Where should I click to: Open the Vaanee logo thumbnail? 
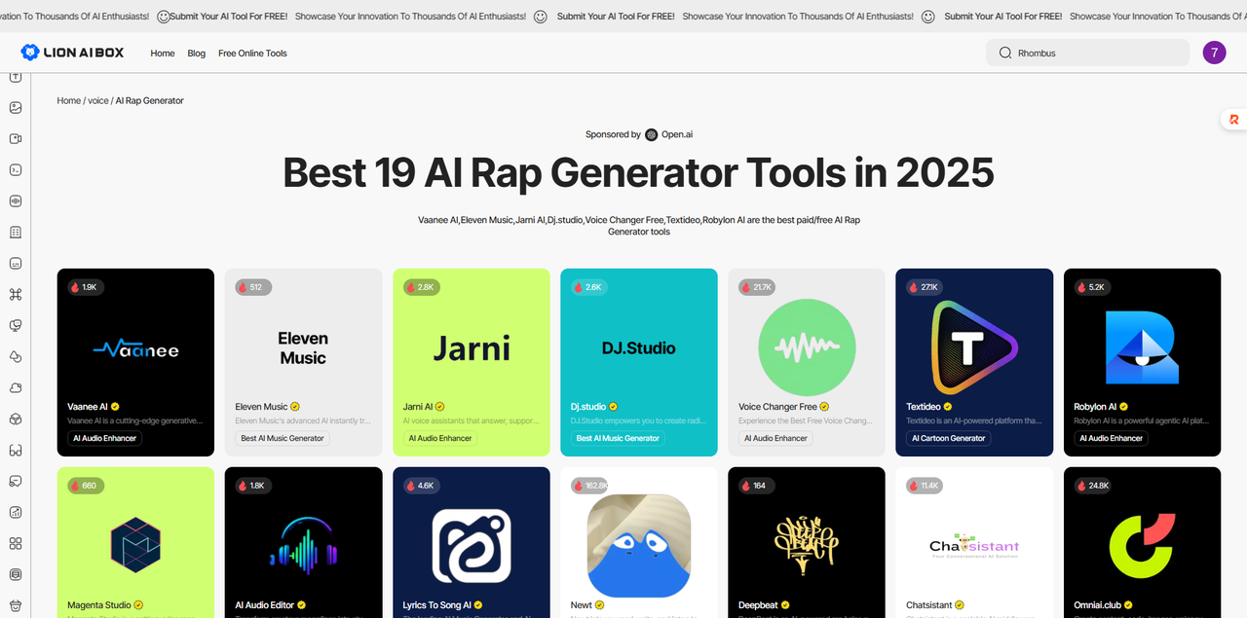135,348
